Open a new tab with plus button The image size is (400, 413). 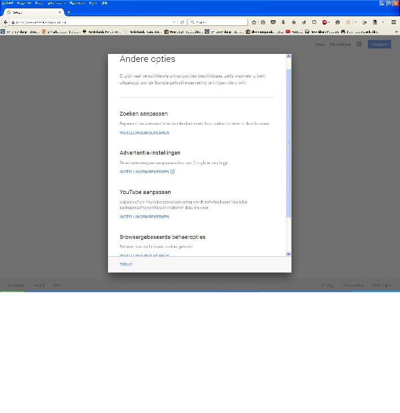pyautogui.click(x=69, y=12)
